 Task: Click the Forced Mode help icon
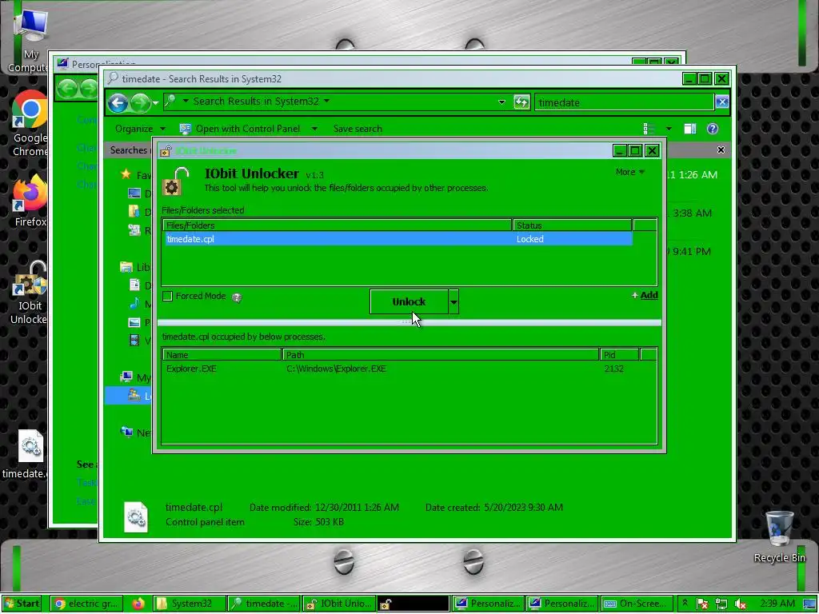pos(237,297)
